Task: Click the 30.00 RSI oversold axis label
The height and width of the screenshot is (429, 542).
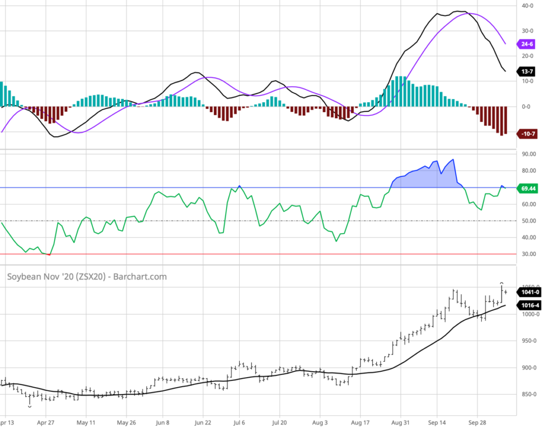Action: 529,254
